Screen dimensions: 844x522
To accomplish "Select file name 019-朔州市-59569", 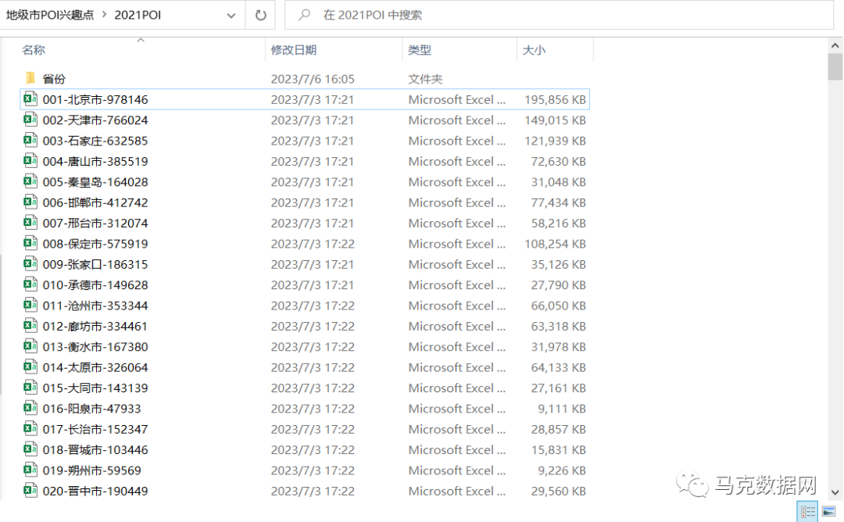I will click(92, 471).
